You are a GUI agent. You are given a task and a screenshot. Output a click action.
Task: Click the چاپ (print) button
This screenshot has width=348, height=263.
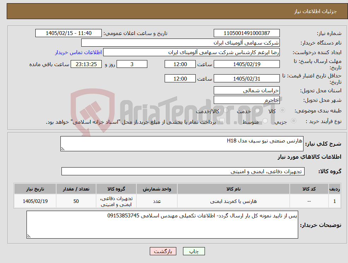(194, 251)
